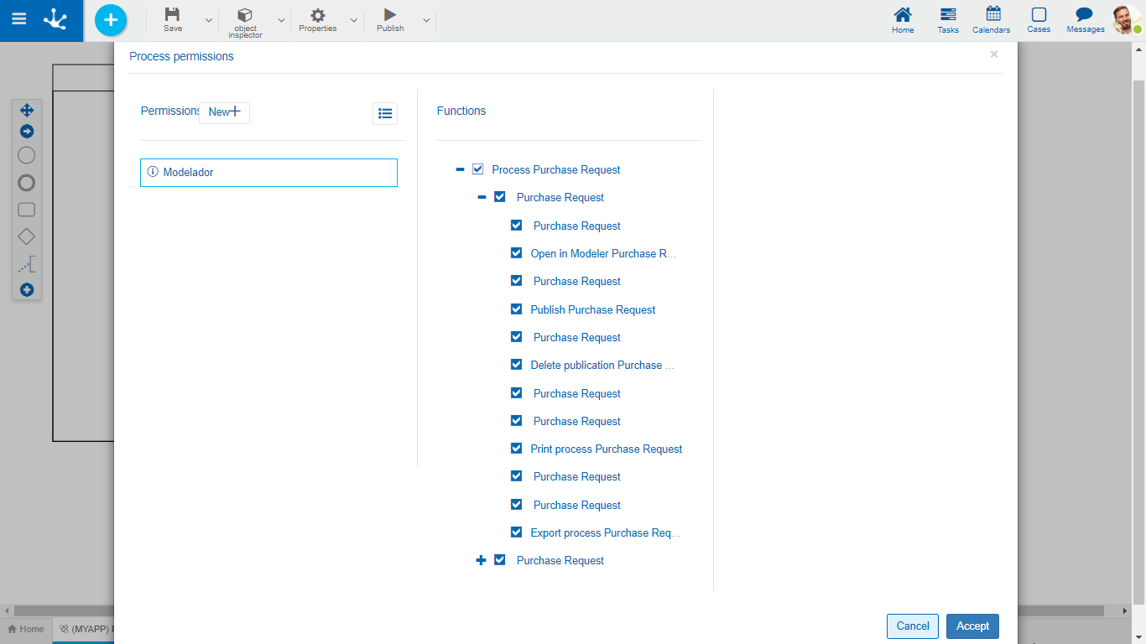Click the New permission button

pos(224,112)
